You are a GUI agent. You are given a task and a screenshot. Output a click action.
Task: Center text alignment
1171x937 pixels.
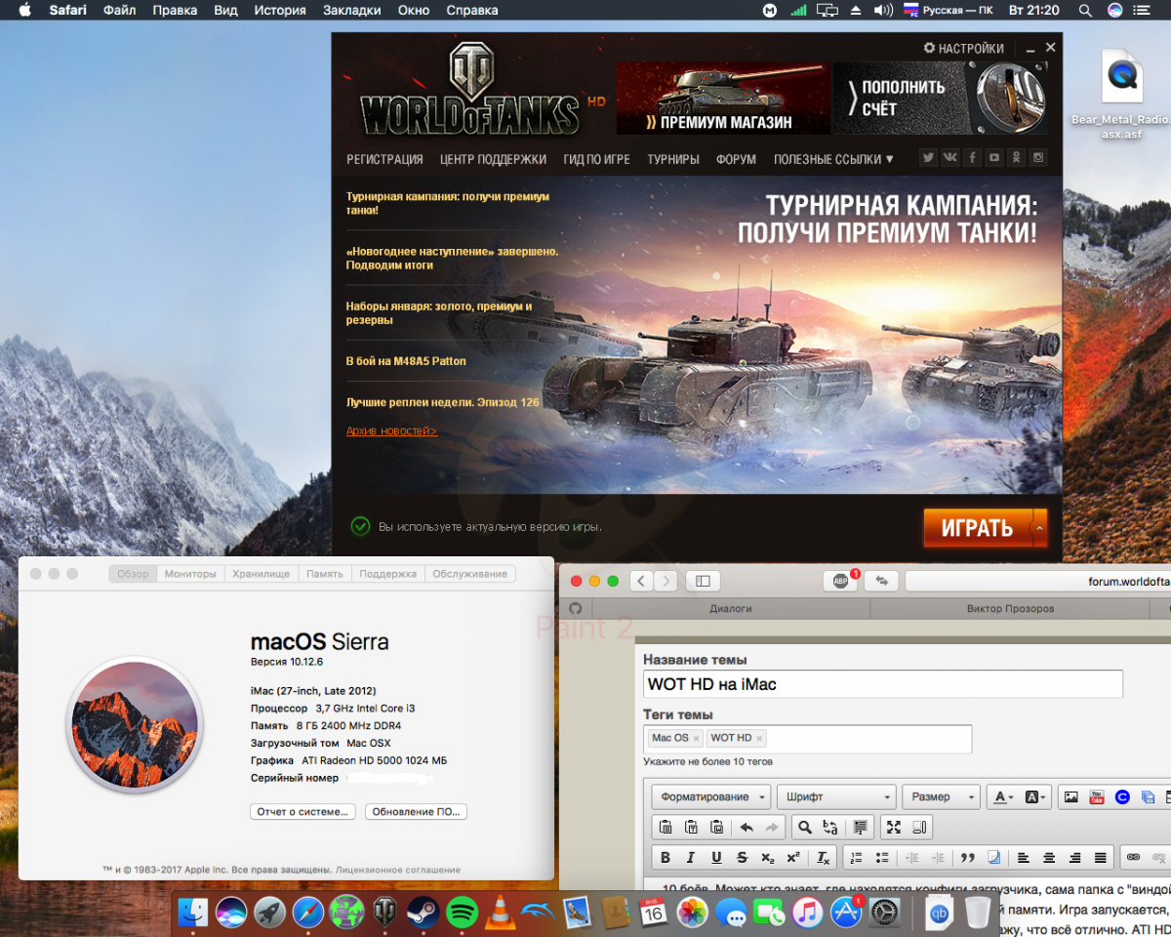point(1049,858)
